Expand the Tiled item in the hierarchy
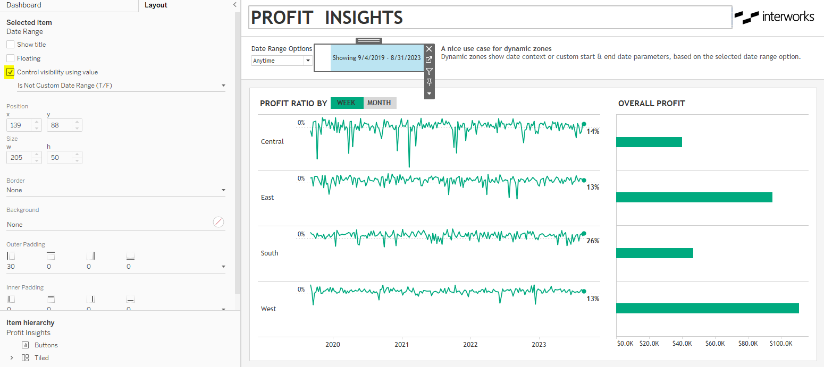Screen dimensions: 824x367 coord(12,358)
